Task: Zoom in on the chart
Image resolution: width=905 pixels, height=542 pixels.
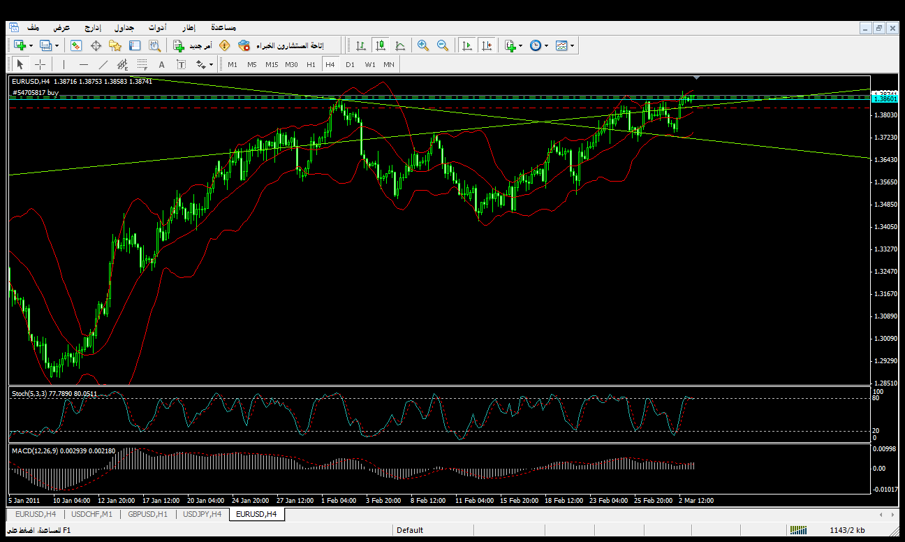Action: (x=422, y=45)
